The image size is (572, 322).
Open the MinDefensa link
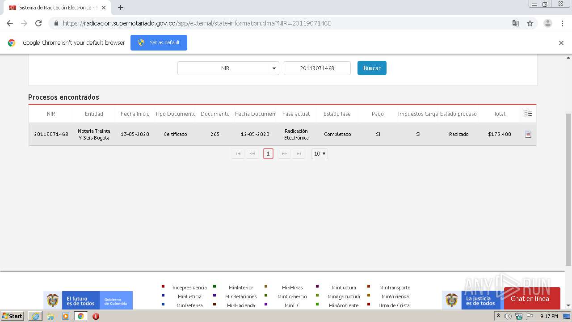189,305
